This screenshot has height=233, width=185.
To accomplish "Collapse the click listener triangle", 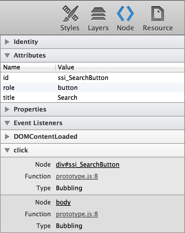I will [x=7, y=150].
